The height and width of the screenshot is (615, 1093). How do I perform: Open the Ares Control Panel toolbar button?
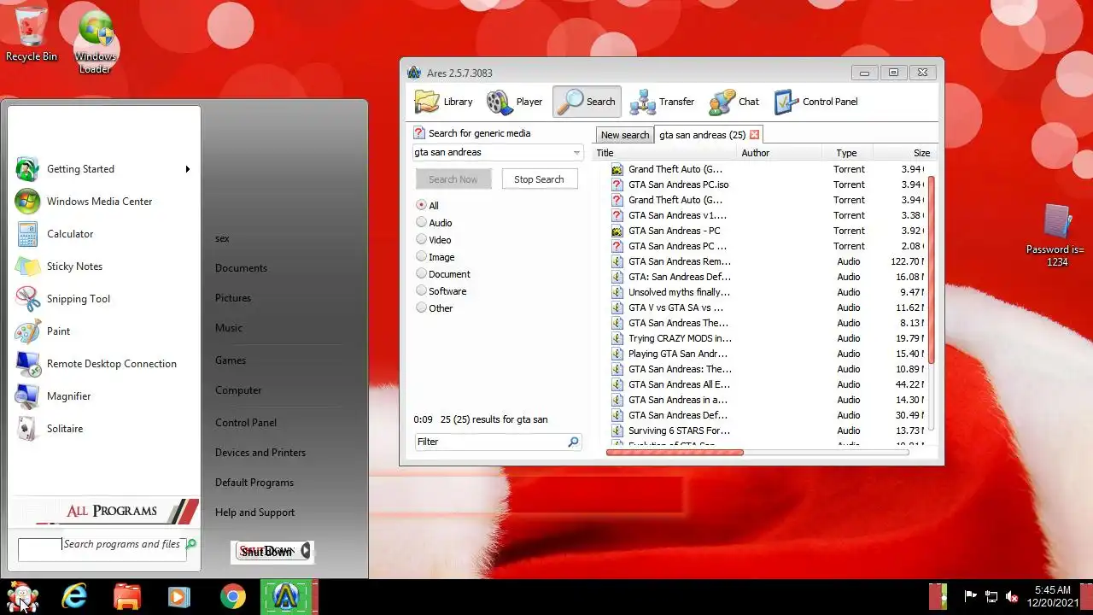815,102
